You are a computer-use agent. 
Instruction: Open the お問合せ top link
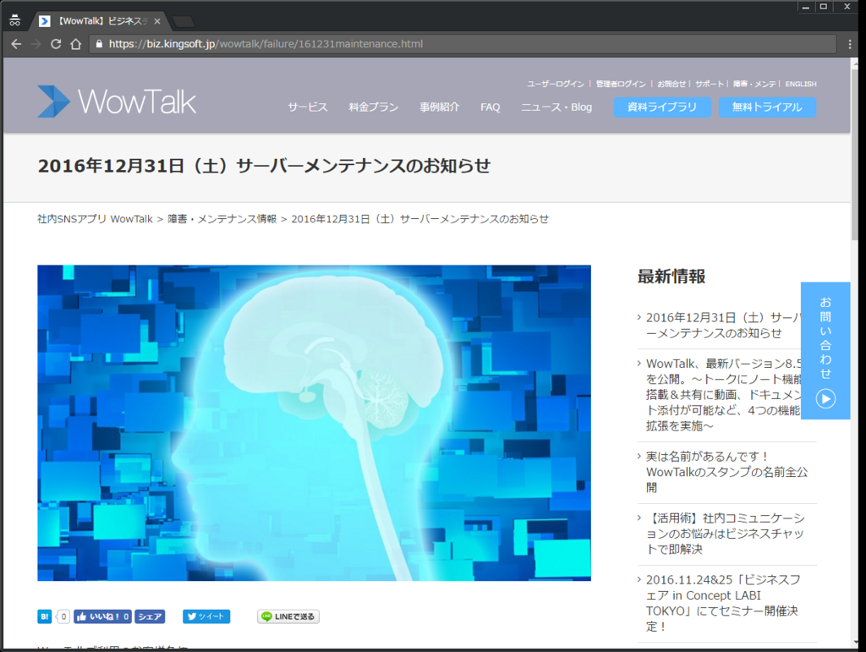point(671,84)
